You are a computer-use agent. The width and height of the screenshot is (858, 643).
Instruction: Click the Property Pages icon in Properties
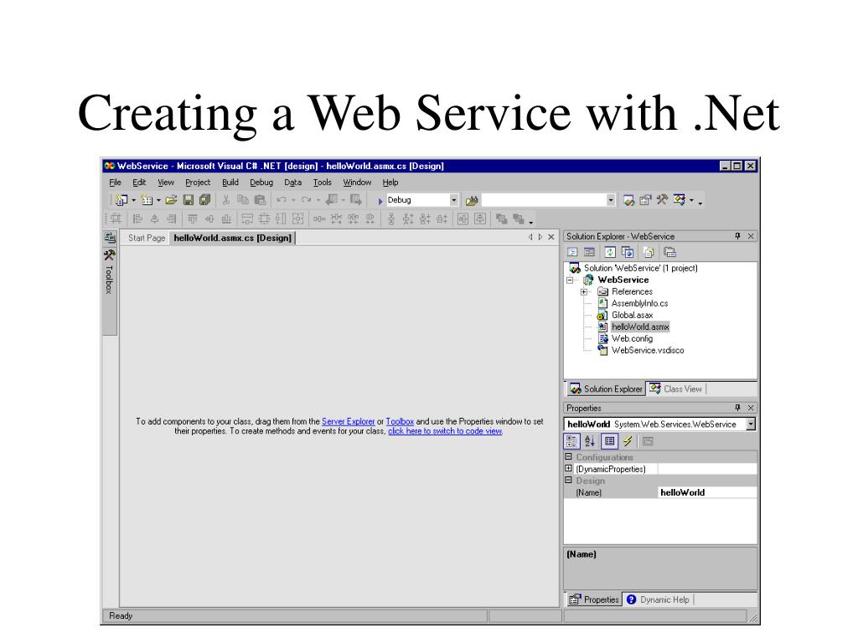[648, 441]
